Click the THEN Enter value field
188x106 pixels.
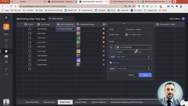point(132,57)
